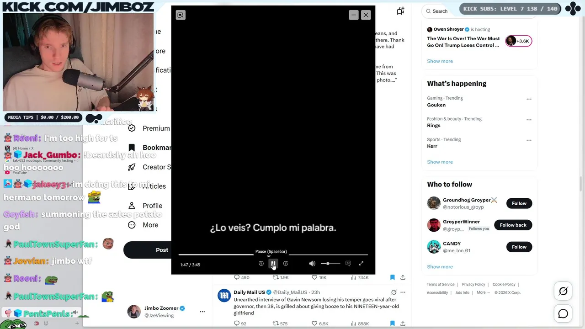The height and width of the screenshot is (329, 585).
Task: Open Owen Shroyer hosting space title
Action: (463, 42)
